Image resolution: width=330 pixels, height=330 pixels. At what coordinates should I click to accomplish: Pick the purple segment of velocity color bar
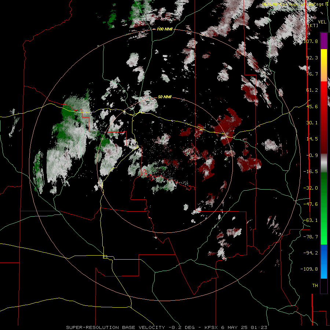[324, 41]
